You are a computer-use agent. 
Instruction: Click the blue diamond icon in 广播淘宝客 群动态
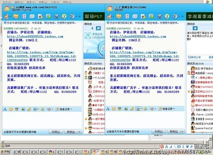click(x=195, y=28)
